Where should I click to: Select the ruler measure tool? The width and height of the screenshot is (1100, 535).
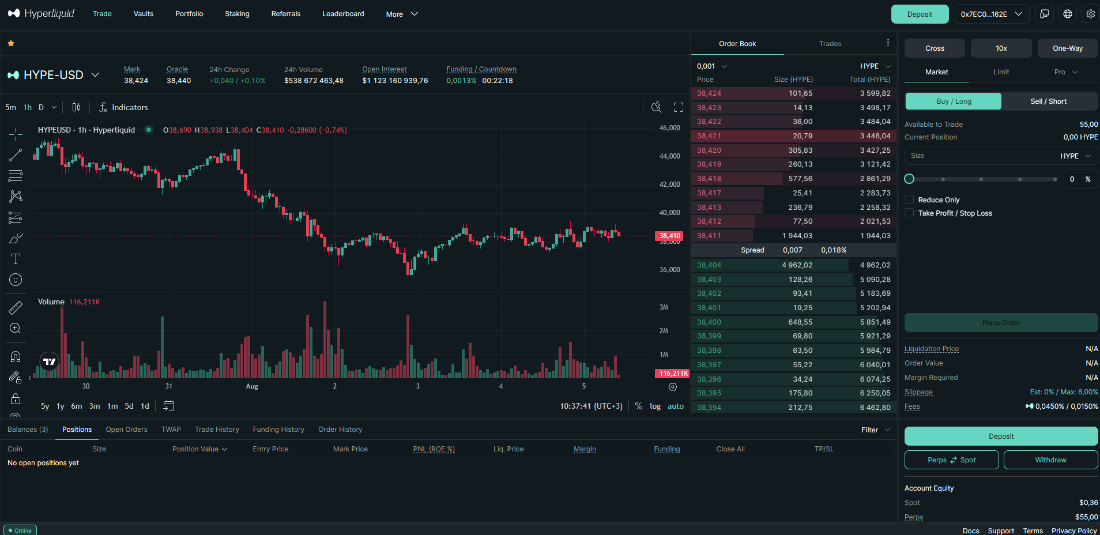(x=16, y=307)
